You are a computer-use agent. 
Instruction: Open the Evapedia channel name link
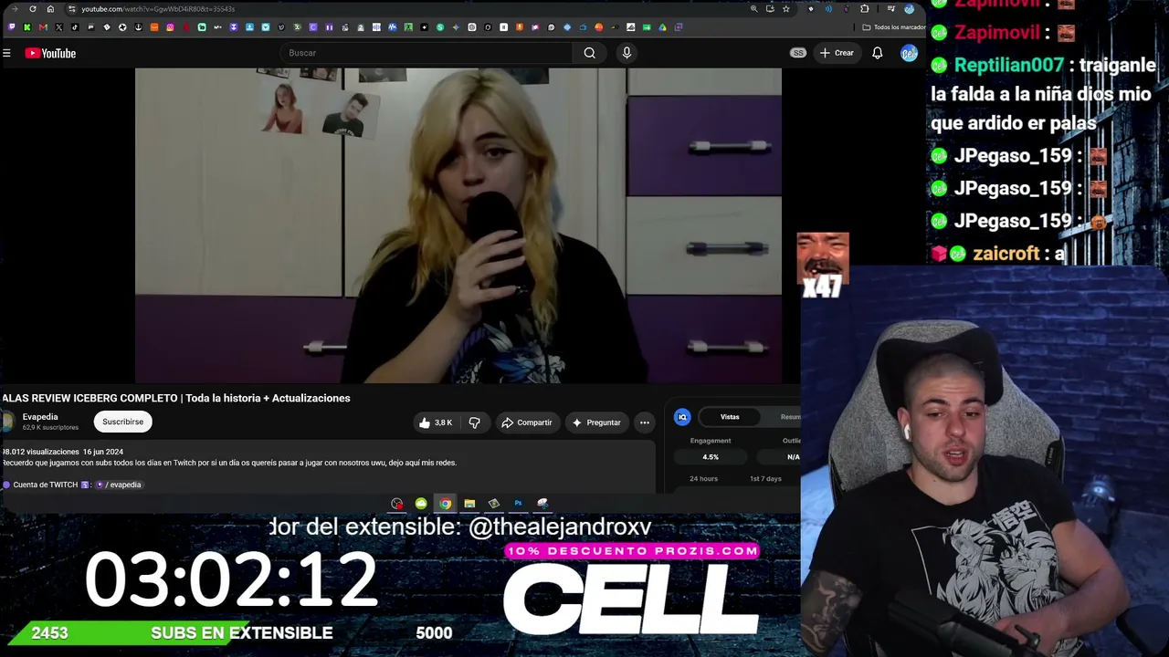40,417
